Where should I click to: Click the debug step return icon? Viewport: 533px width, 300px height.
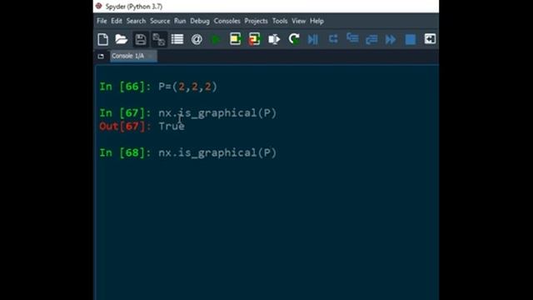pyautogui.click(x=371, y=39)
